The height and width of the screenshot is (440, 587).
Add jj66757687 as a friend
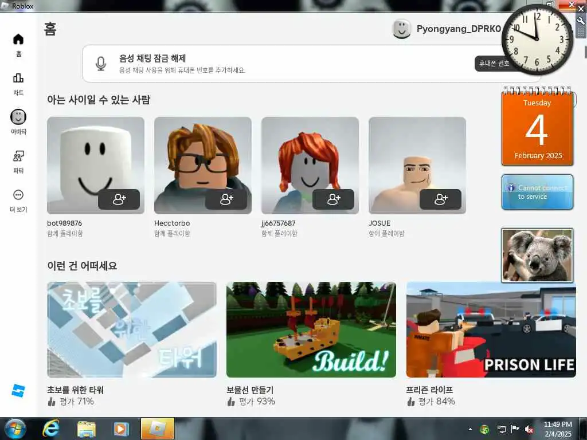click(x=333, y=199)
